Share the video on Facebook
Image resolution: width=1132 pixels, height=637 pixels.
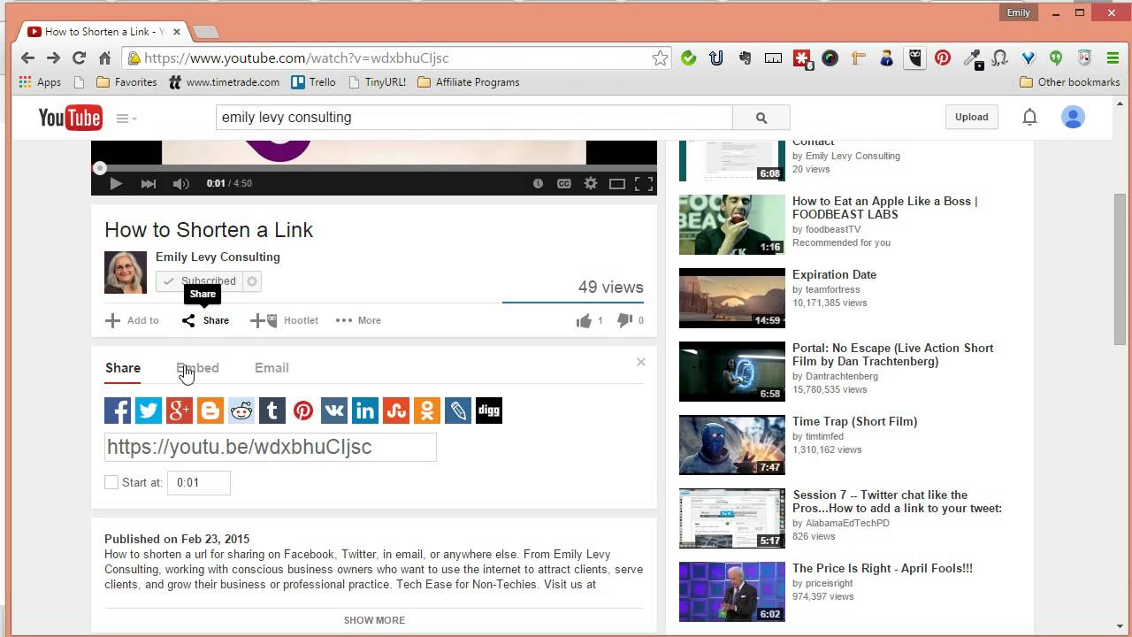(118, 411)
